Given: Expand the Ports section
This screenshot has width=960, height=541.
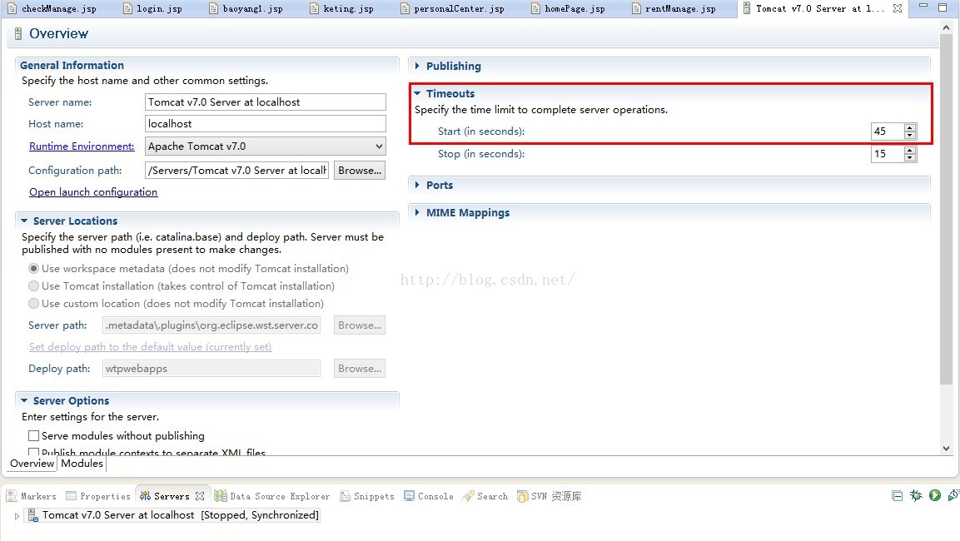Looking at the screenshot, I should coord(417,185).
